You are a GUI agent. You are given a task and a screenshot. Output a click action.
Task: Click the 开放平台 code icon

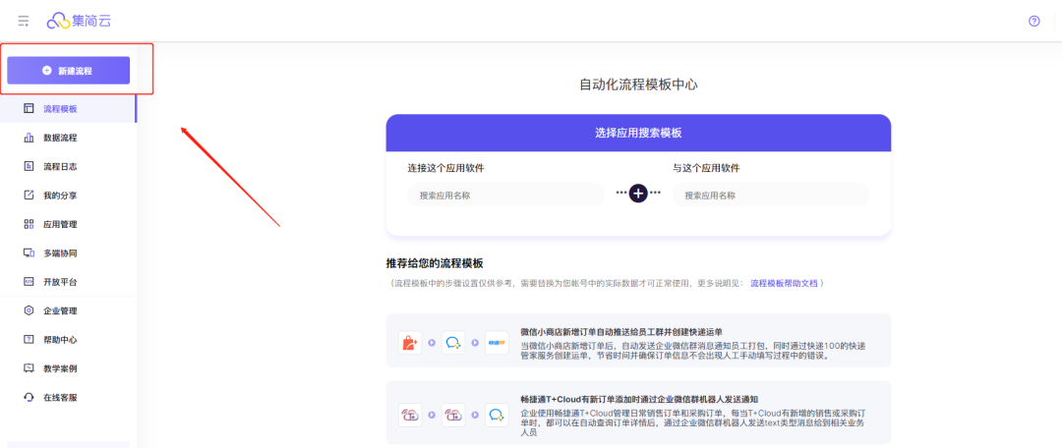pyautogui.click(x=29, y=282)
